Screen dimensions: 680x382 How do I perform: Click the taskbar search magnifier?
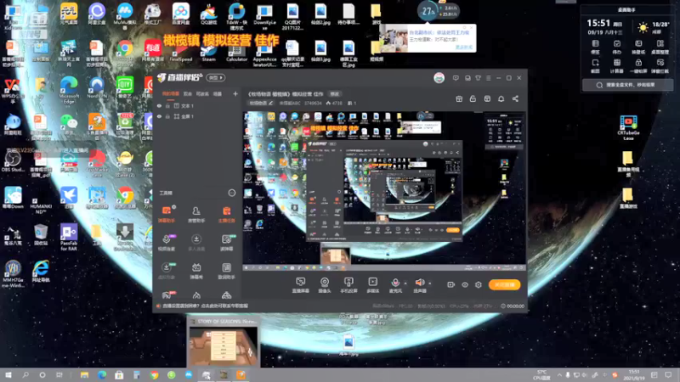(25, 375)
